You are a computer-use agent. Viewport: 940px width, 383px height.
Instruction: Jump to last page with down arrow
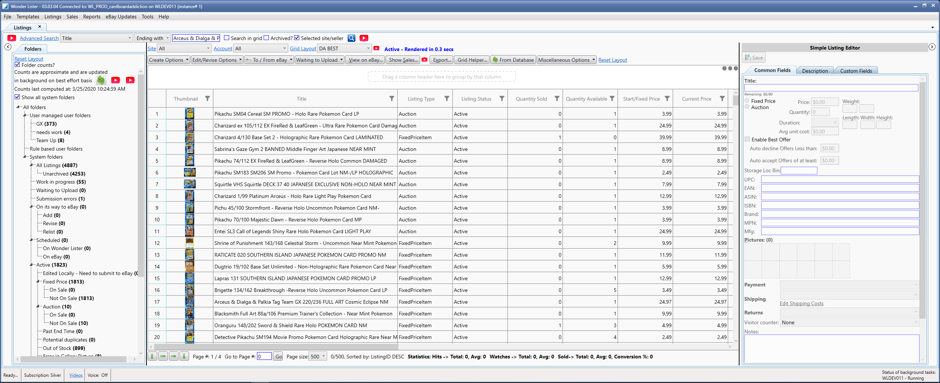(x=184, y=356)
